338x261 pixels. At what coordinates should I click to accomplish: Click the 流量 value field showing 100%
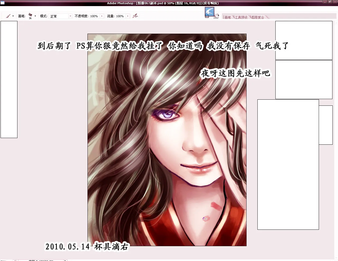click(x=120, y=16)
